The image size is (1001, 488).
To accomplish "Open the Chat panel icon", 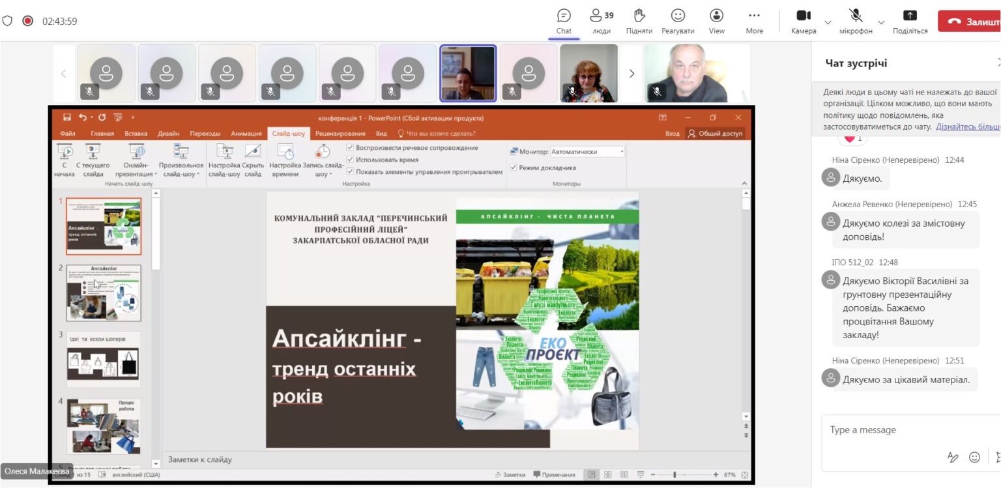I will [x=564, y=16].
